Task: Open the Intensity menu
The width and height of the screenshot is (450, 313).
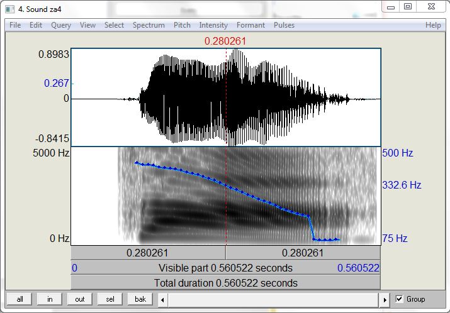Action: (x=213, y=25)
